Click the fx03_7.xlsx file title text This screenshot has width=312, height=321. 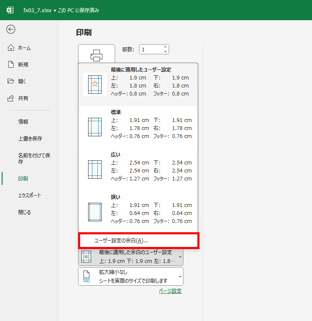(x=38, y=10)
